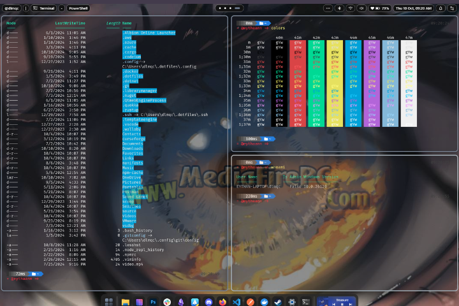Open the volume icon in the top bar
The width and height of the screenshot is (459, 306).
pyautogui.click(x=361, y=8)
